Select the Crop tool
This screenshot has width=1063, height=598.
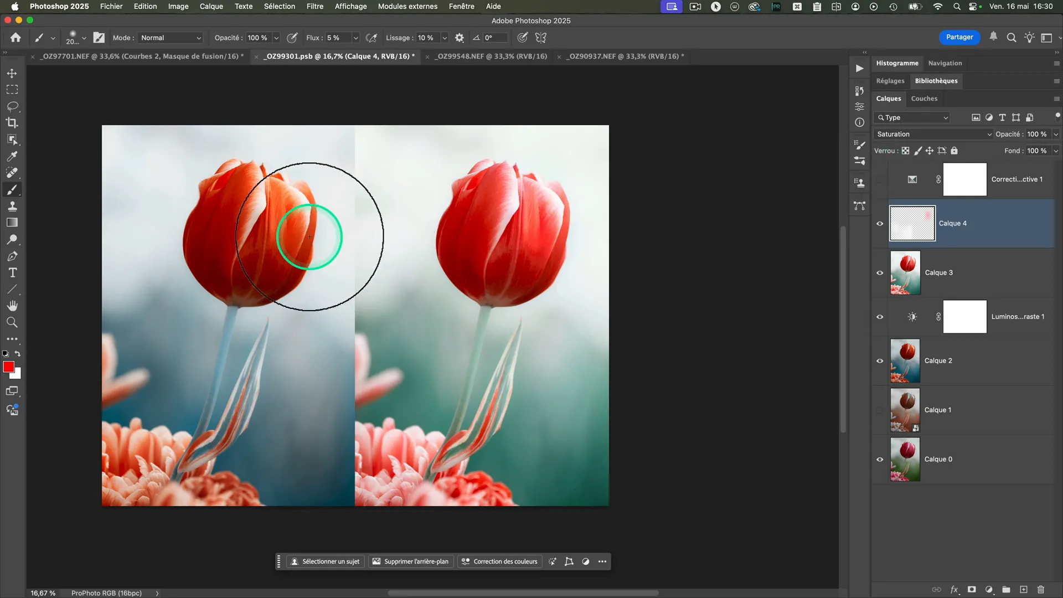pos(12,123)
